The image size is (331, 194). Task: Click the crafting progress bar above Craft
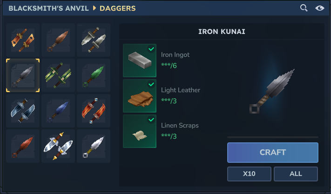pyautogui.click(x=273, y=137)
